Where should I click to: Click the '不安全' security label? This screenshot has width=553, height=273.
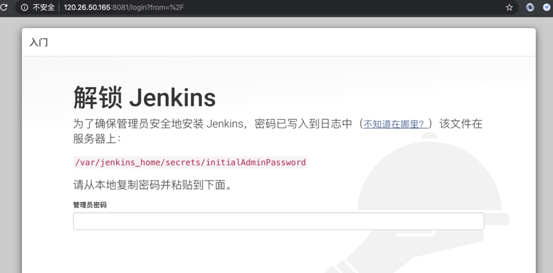pos(44,8)
